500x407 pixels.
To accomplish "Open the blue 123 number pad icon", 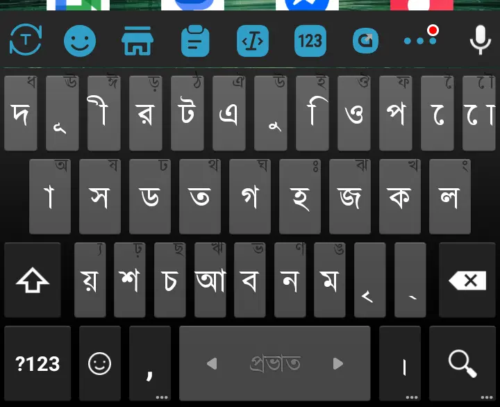I will [x=310, y=41].
